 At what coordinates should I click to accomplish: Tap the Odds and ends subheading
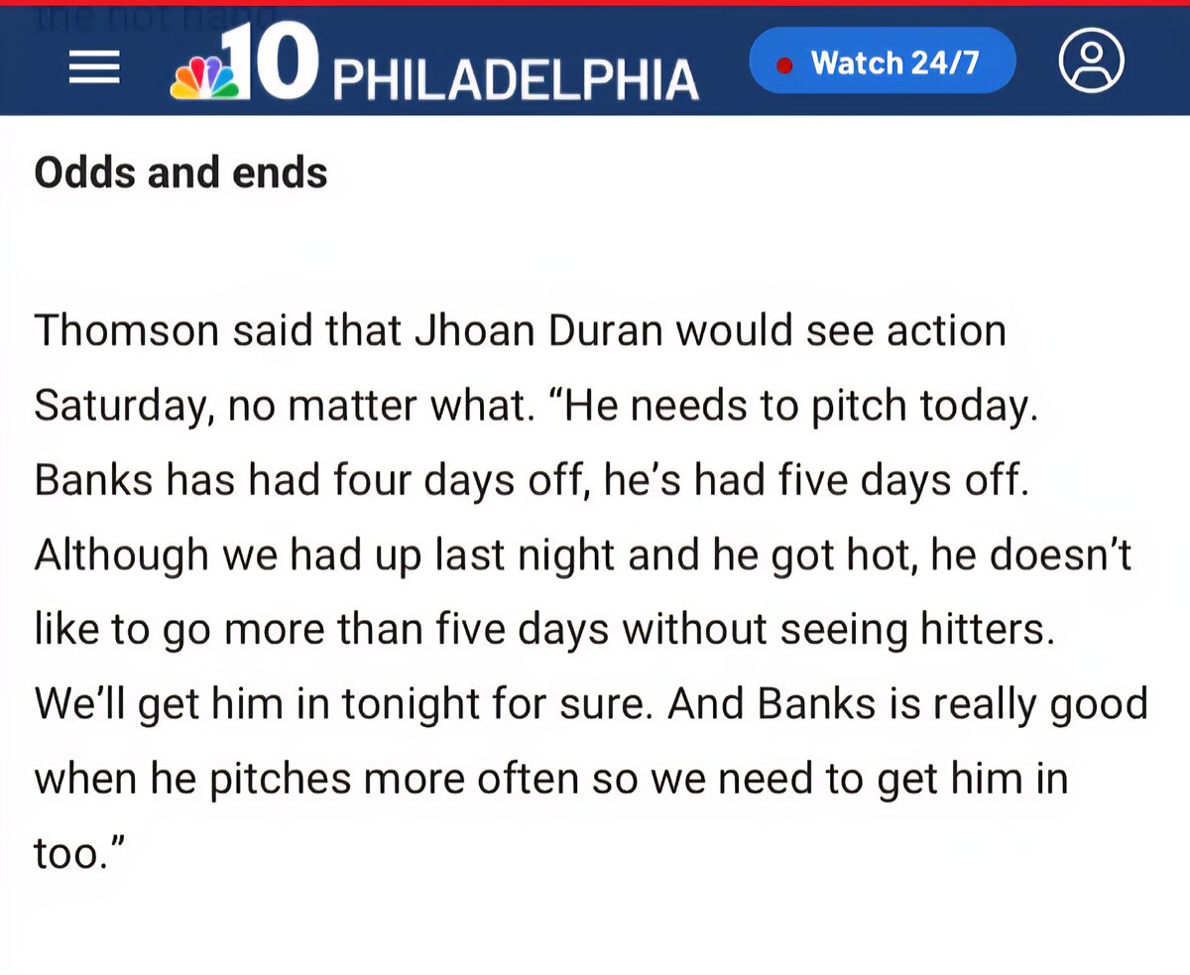pos(180,173)
